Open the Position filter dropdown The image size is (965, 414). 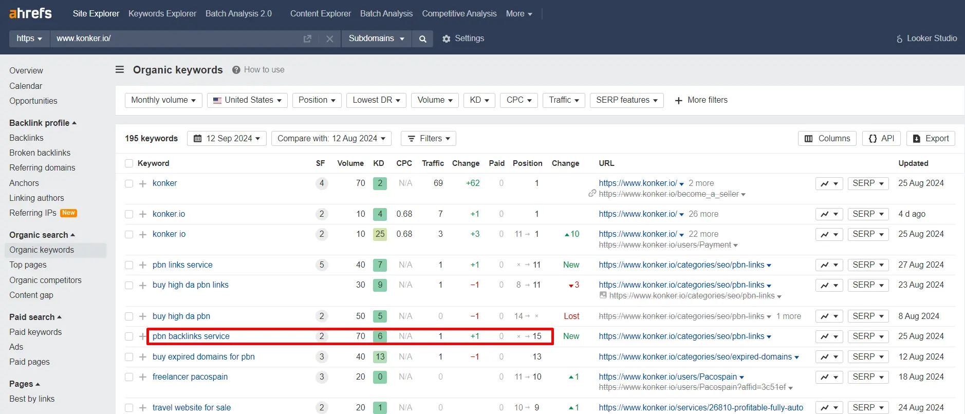[x=317, y=100]
